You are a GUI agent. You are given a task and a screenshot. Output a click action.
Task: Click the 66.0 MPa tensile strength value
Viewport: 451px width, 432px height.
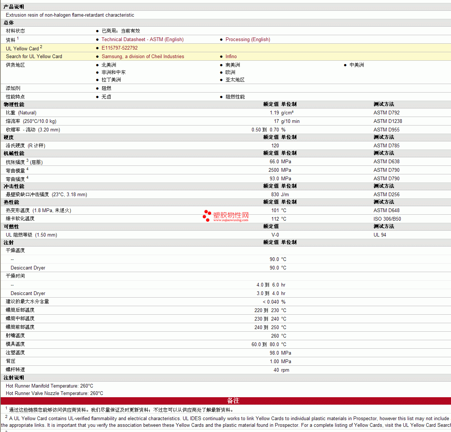coord(280,162)
